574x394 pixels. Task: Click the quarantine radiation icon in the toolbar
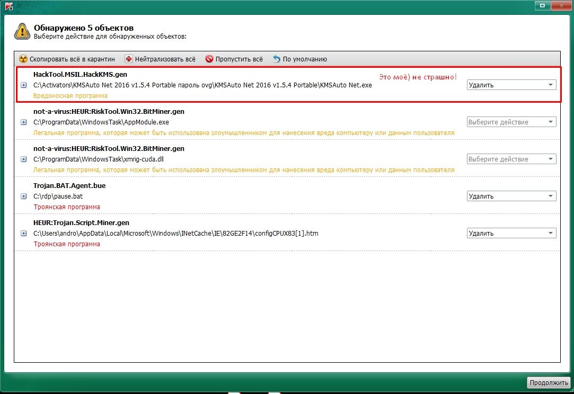point(23,59)
